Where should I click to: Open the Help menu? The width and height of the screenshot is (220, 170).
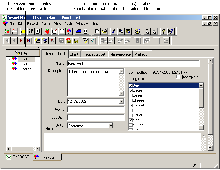pyautogui.click(x=95, y=23)
